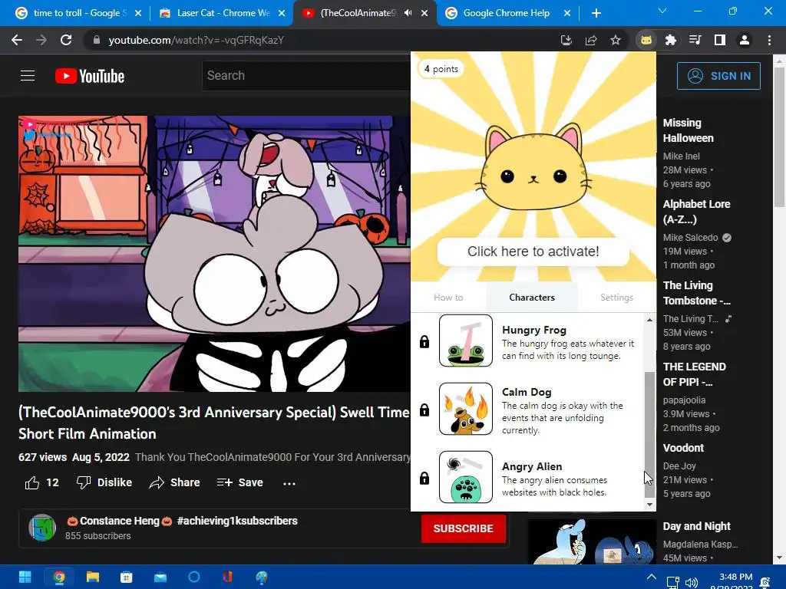Click the Share button under the video

coord(174,482)
